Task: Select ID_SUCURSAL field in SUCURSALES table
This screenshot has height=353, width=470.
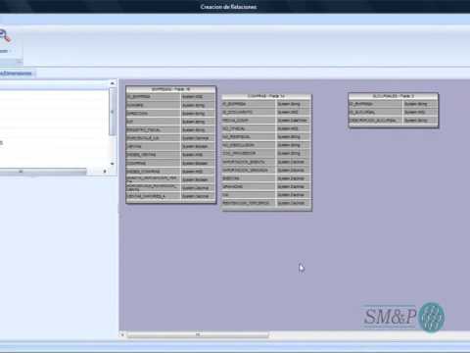Action: [394, 112]
